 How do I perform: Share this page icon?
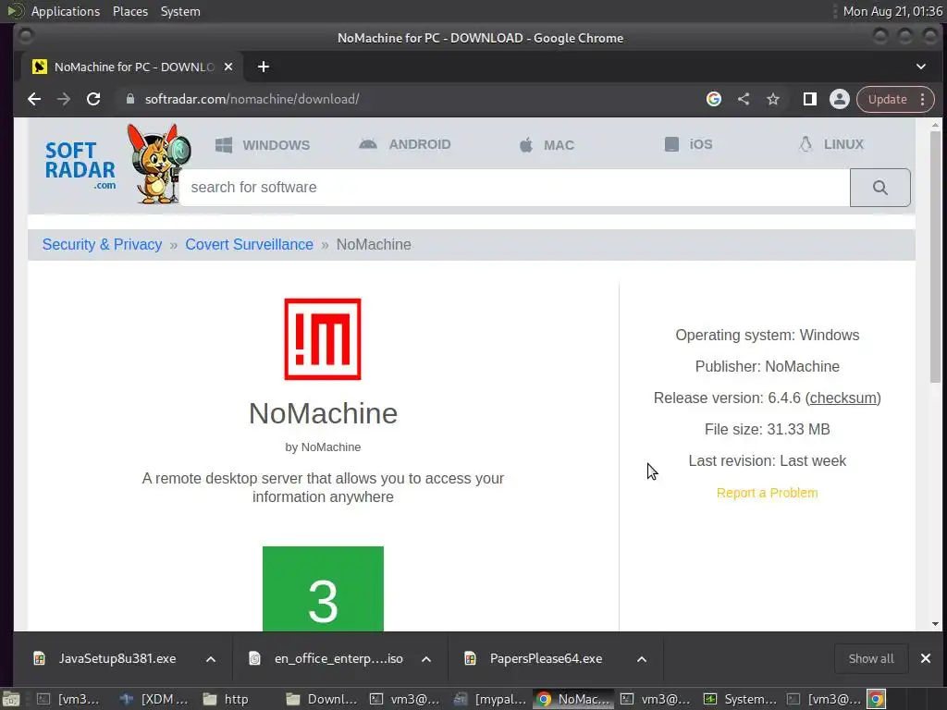tap(744, 99)
